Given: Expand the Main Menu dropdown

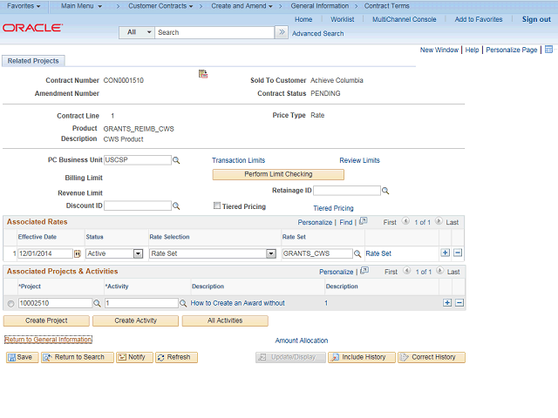Looking at the screenshot, I should point(81,6).
